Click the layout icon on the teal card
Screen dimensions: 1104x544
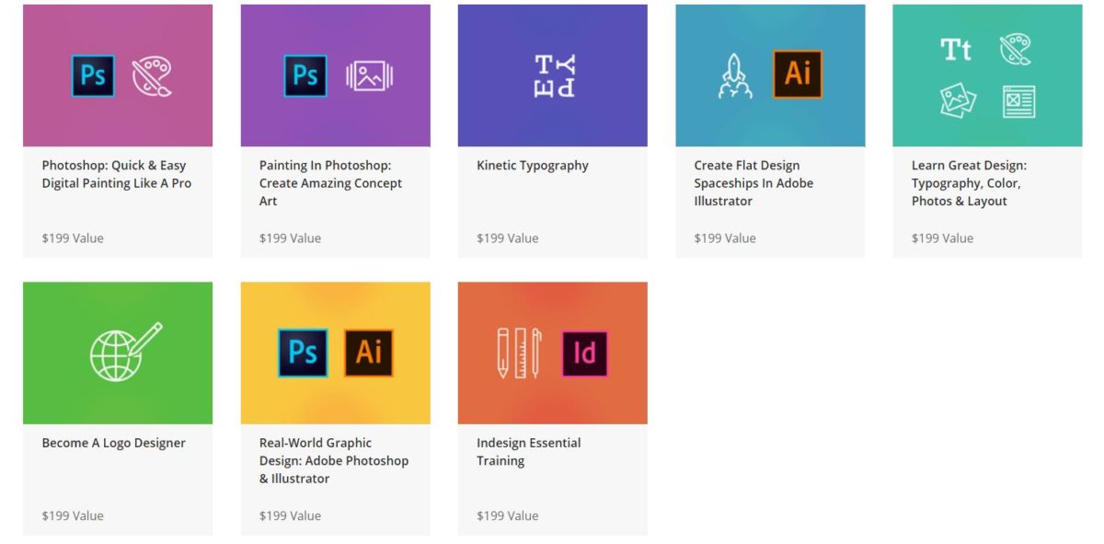point(1018,101)
